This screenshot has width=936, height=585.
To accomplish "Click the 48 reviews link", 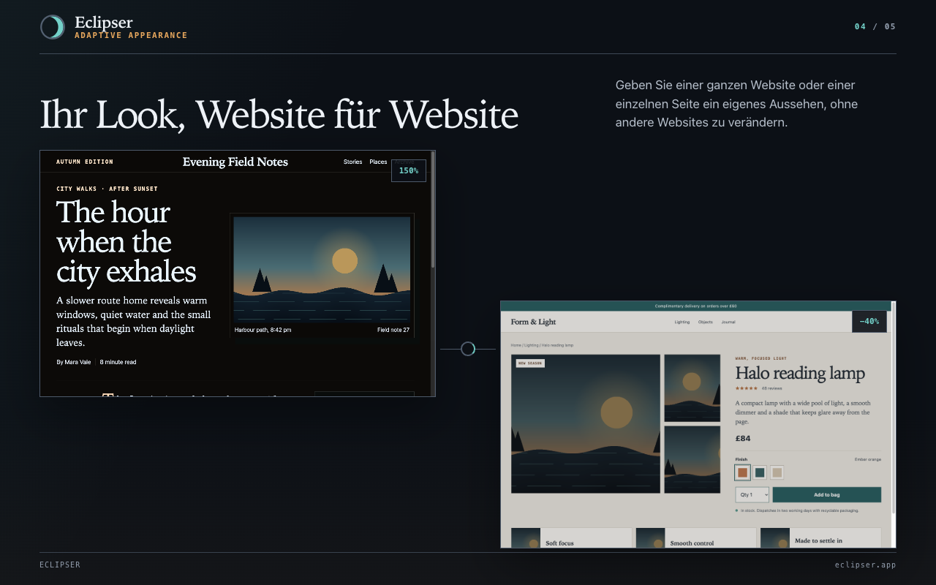I will 771,388.
